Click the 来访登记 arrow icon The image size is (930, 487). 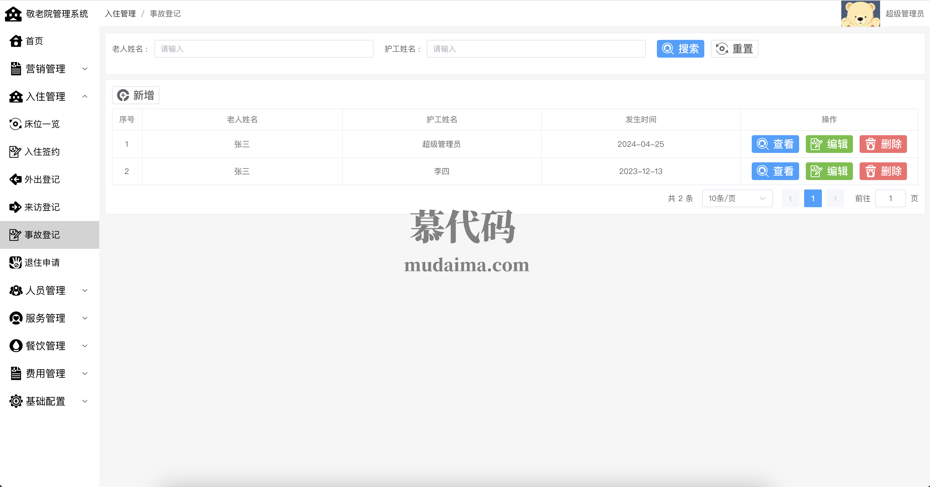tap(15, 207)
